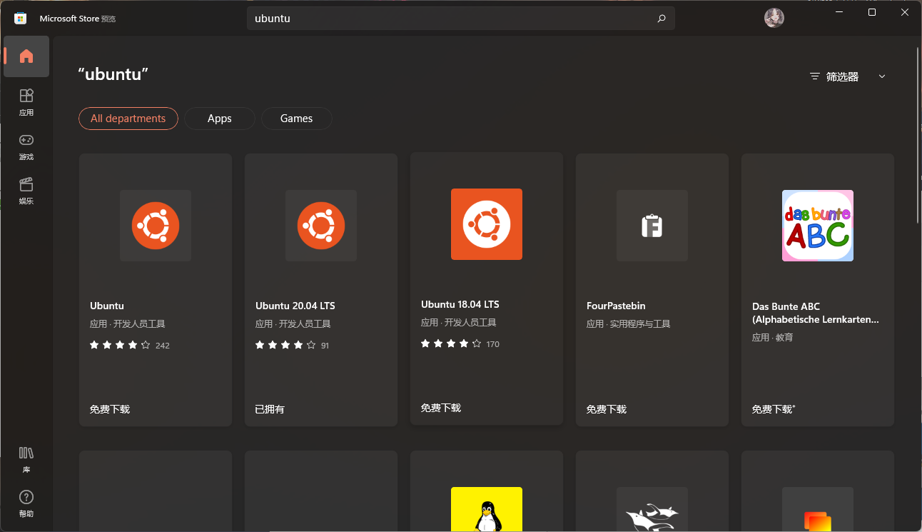
Task: Click 已拥有 on Ubuntu 20.04 LTS card
Action: tap(270, 409)
